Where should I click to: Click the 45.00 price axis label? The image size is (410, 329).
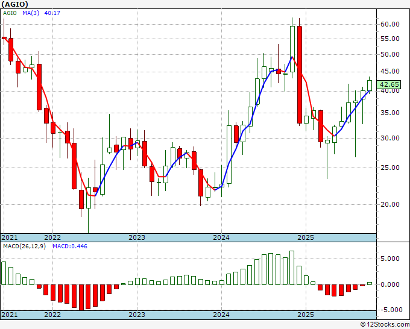click(x=390, y=72)
